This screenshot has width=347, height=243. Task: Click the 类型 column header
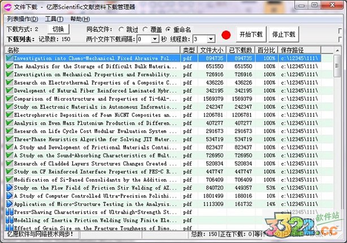pyautogui.click(x=189, y=50)
